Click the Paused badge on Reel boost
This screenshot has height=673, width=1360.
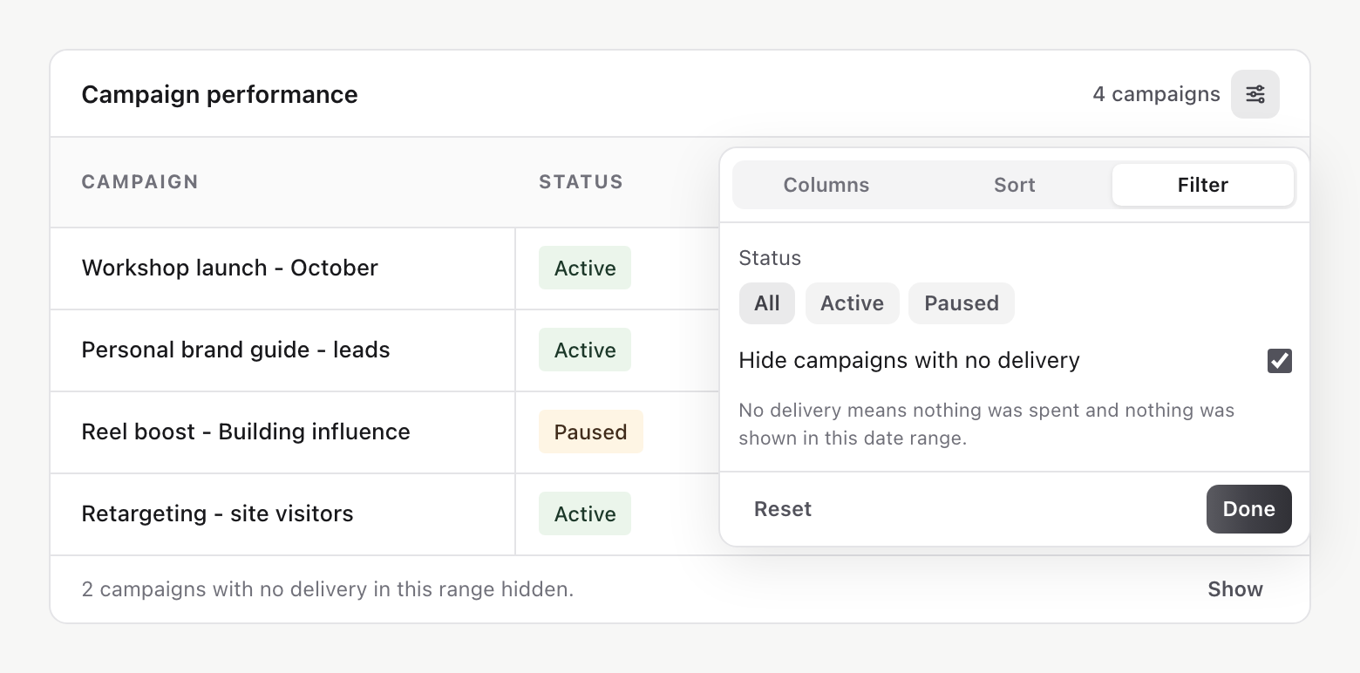591,432
